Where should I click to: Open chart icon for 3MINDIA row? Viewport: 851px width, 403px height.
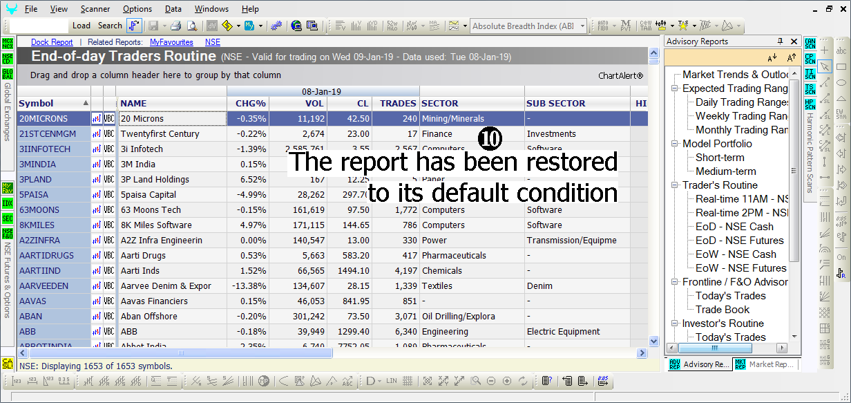(x=97, y=165)
